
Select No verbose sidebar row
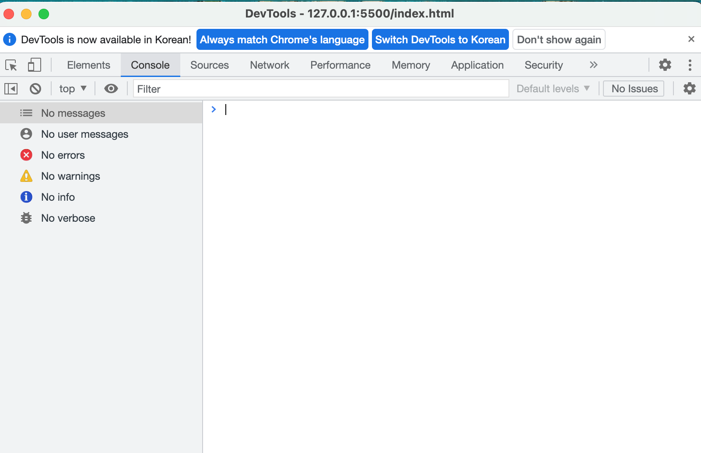click(101, 218)
